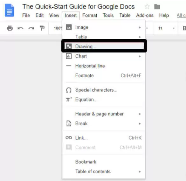Choose Equation... from the menu

[104, 100]
